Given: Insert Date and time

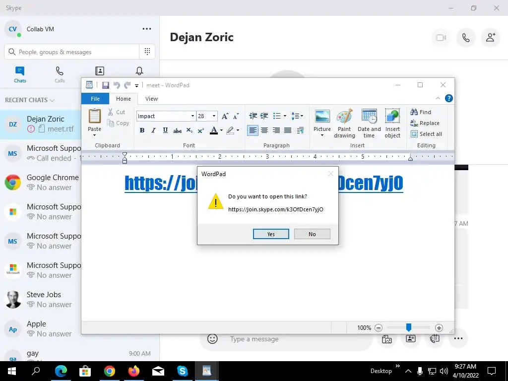Looking at the screenshot, I should (x=369, y=124).
